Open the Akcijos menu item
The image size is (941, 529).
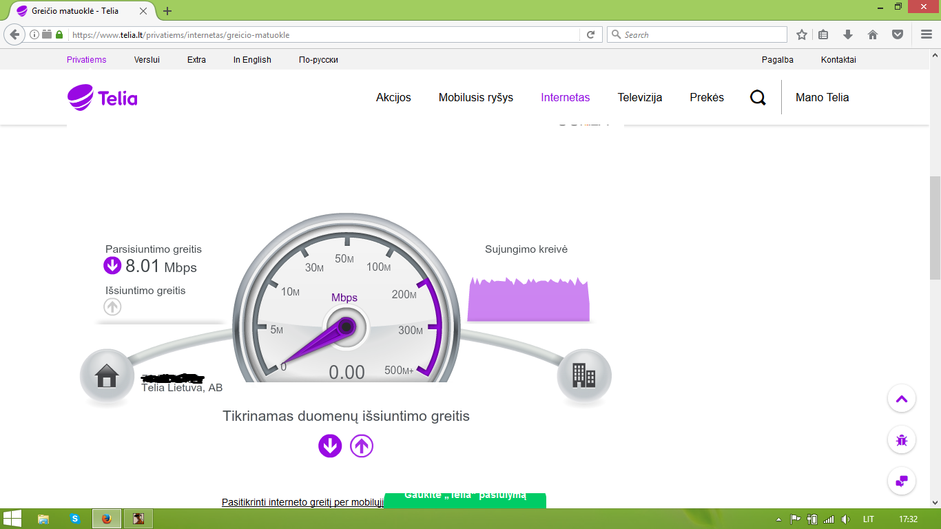coord(393,98)
